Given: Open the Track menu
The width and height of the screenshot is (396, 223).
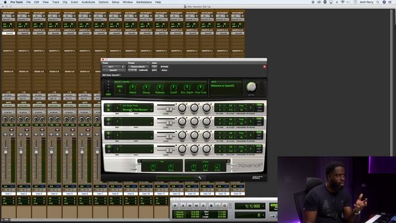Looking at the screenshot, I should point(56,2).
